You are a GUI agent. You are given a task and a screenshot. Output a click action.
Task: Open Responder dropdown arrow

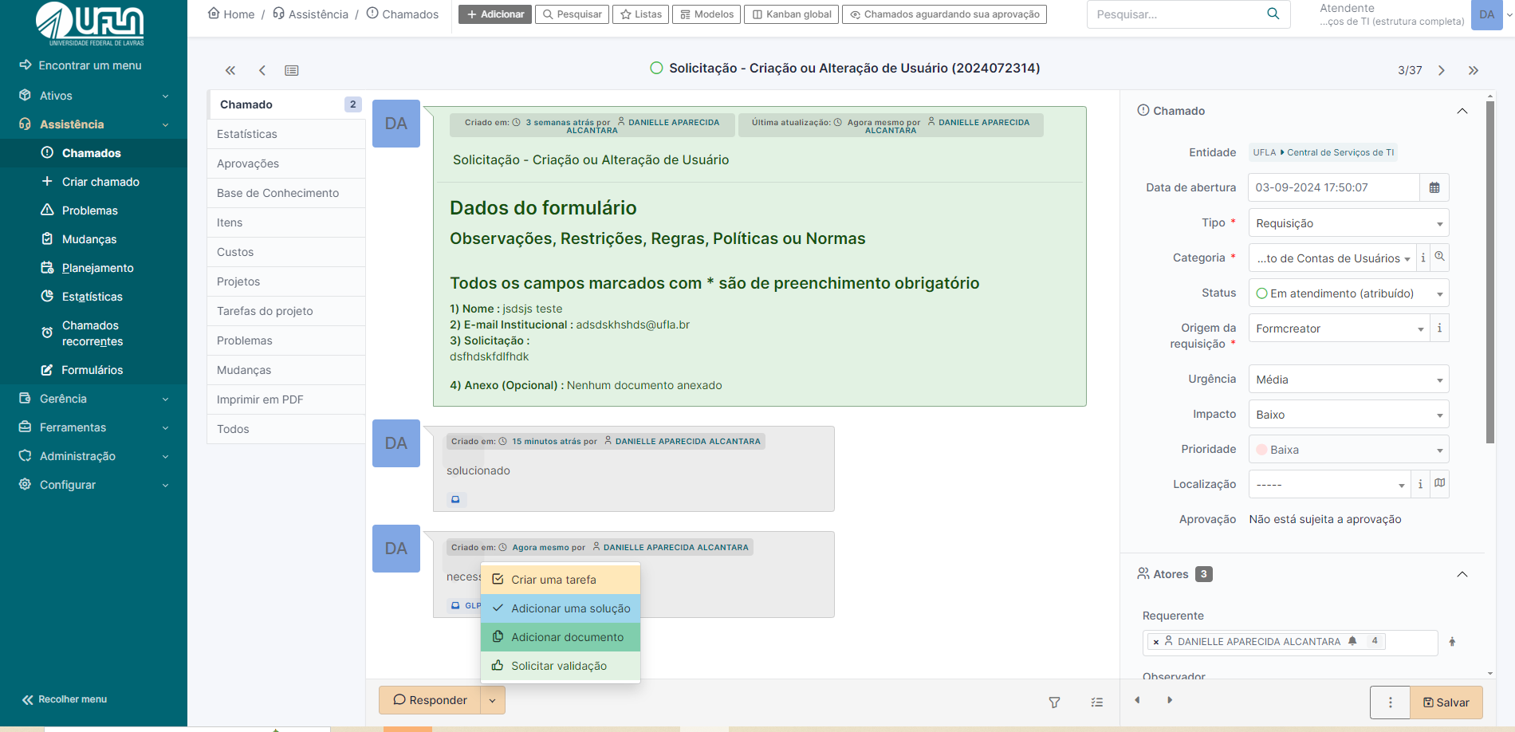click(493, 700)
